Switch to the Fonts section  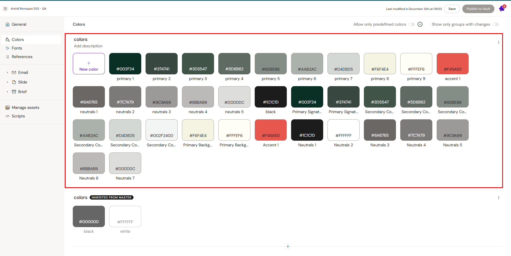[17, 48]
